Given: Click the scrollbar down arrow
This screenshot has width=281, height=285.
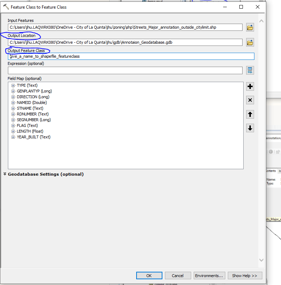Looking at the screenshot, I should pos(261,260).
